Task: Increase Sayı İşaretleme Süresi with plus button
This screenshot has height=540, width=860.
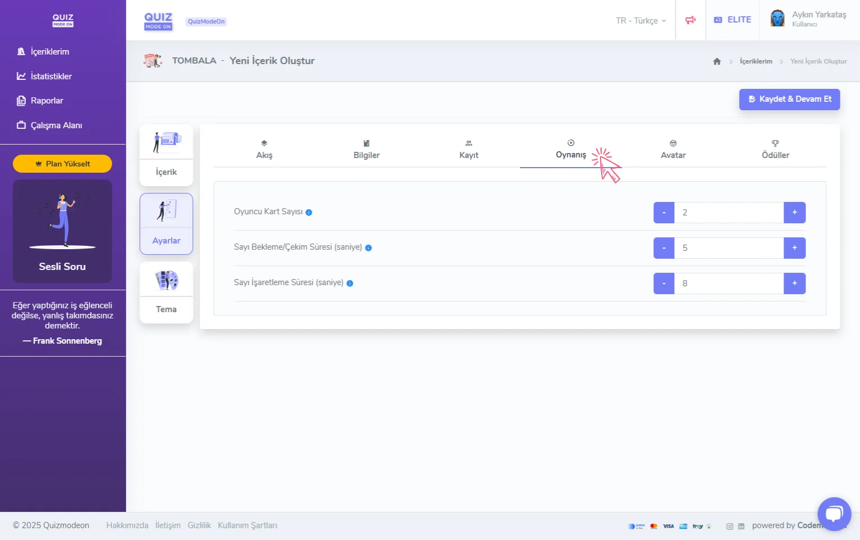Action: click(x=794, y=283)
